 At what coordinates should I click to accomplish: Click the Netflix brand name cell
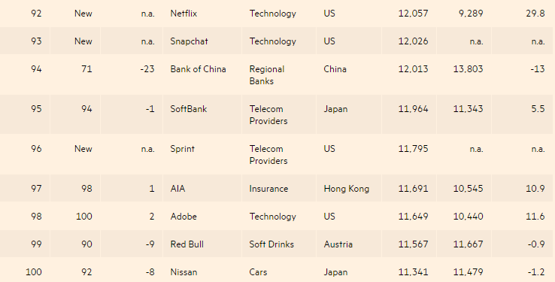pos(183,14)
